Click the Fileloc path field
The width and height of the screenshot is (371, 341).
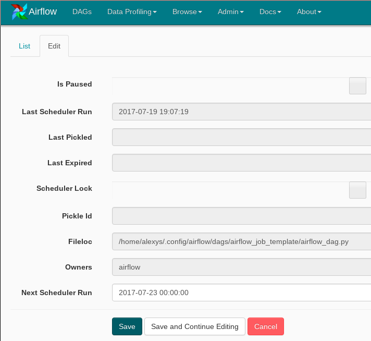(x=242, y=241)
